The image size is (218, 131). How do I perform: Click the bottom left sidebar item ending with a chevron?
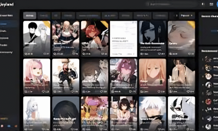(6, 52)
